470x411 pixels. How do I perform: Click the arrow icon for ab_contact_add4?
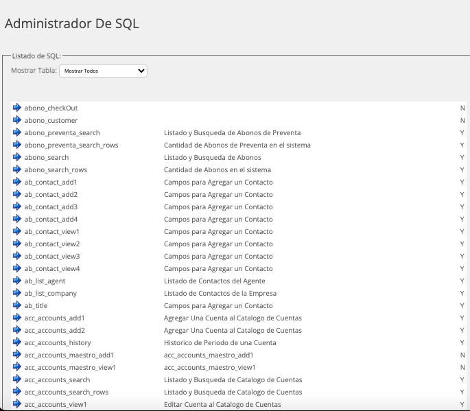(17, 219)
